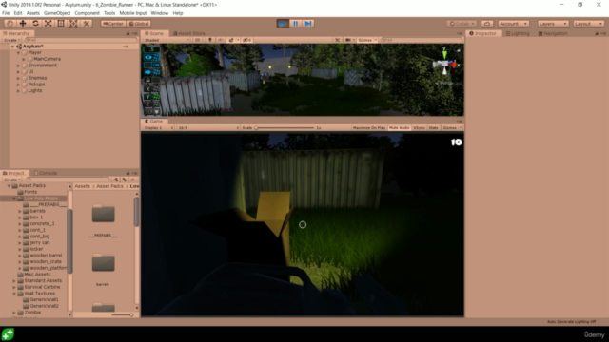Click search by label icon in Project
This screenshot has width=609, height=342.
click(x=125, y=180)
